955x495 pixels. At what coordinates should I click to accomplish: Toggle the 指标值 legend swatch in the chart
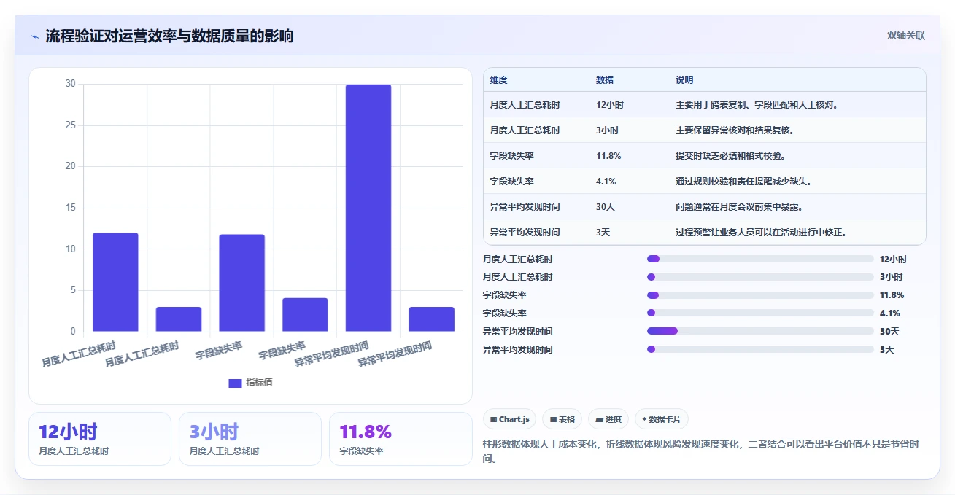tap(235, 383)
